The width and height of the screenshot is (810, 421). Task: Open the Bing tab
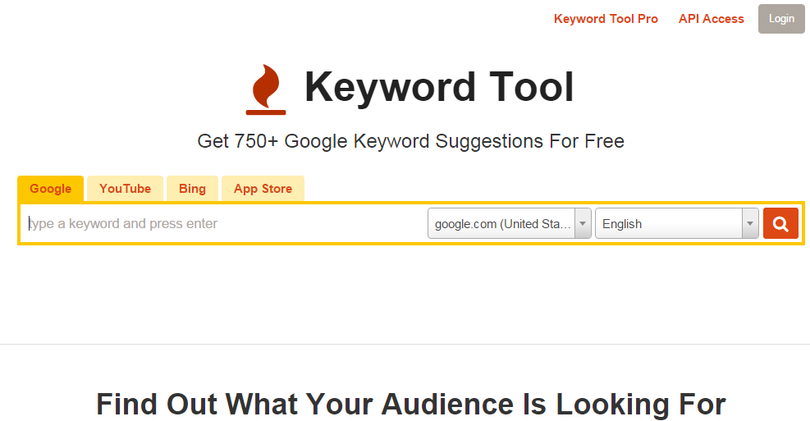pyautogui.click(x=192, y=189)
